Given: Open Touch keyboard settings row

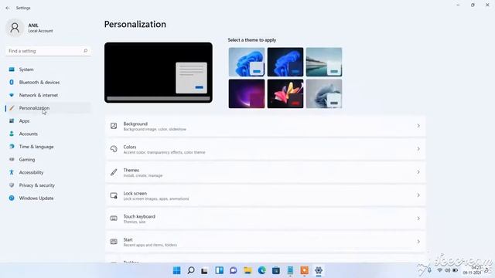Looking at the screenshot, I should click(x=265, y=219).
